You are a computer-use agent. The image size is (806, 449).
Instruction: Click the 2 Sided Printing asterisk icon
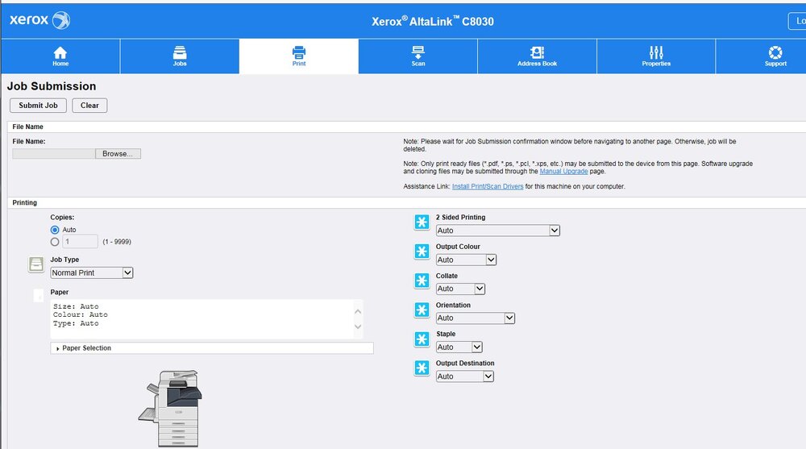pyautogui.click(x=422, y=222)
